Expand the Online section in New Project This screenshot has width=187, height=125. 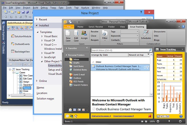coord(37,81)
